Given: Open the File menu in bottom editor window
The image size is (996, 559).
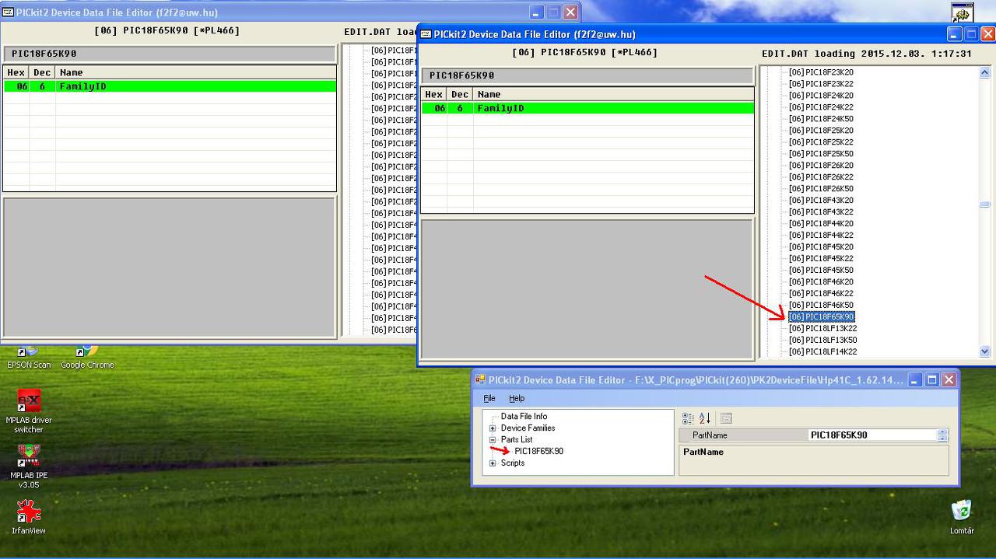Looking at the screenshot, I should pyautogui.click(x=489, y=398).
